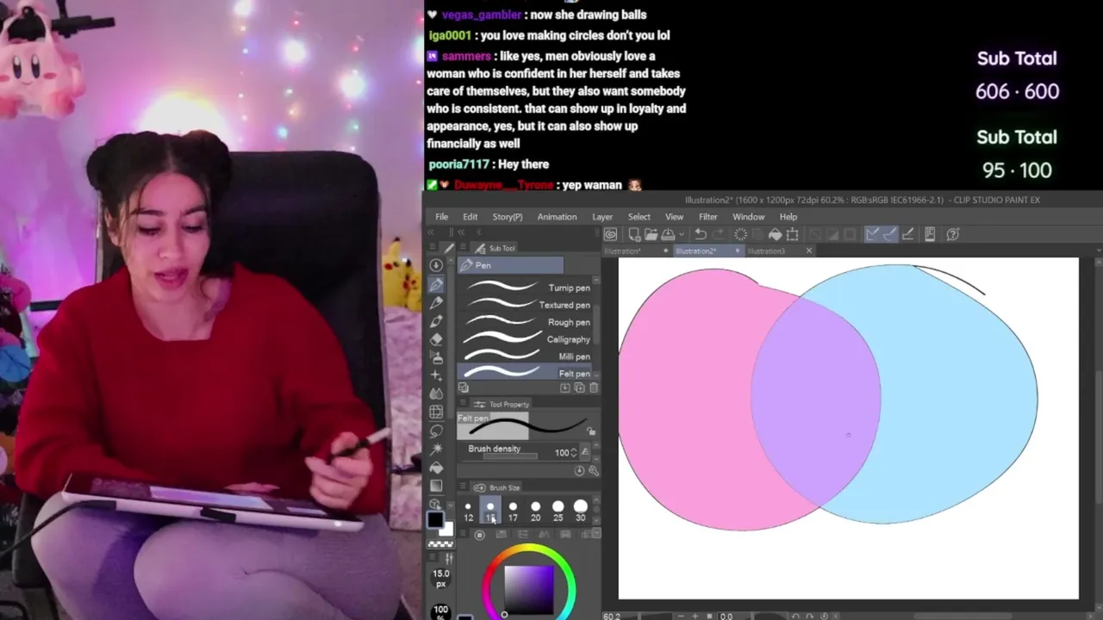Select the Pen tool in the toolbox
1103x620 pixels.
coord(436,284)
